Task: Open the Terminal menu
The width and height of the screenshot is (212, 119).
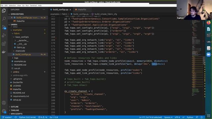Action: tap(33, 6)
